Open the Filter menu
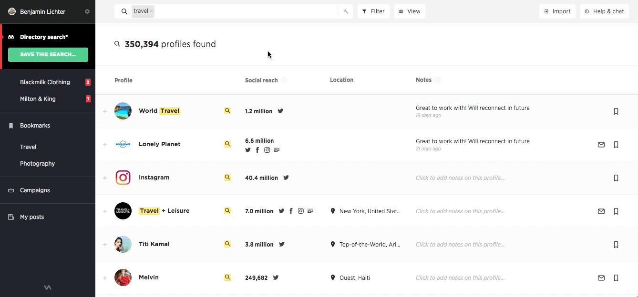The width and height of the screenshot is (638, 297). coord(373,11)
